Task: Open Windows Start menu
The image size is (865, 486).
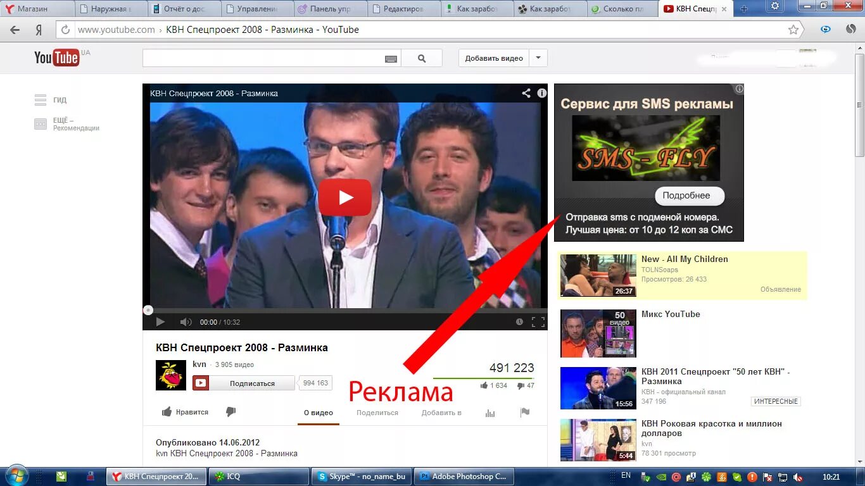Action: point(16,476)
